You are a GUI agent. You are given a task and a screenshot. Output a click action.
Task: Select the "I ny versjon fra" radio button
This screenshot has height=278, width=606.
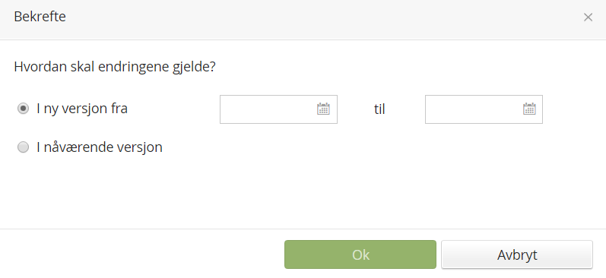[23, 109]
